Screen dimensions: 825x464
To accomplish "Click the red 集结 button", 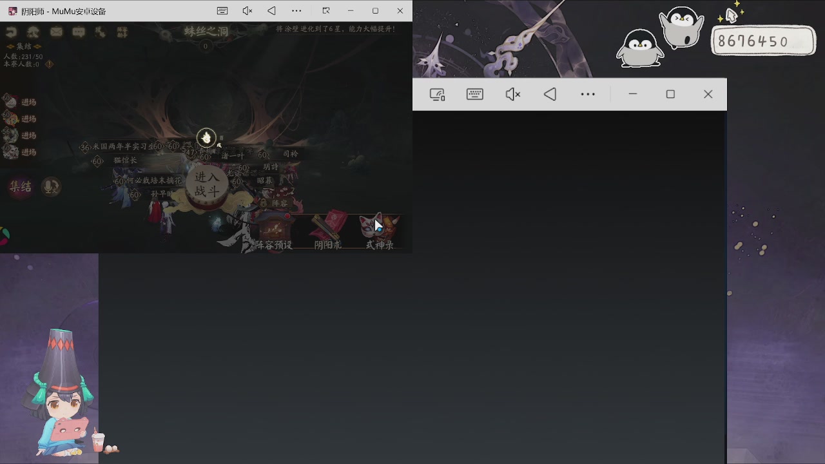I will [20, 187].
